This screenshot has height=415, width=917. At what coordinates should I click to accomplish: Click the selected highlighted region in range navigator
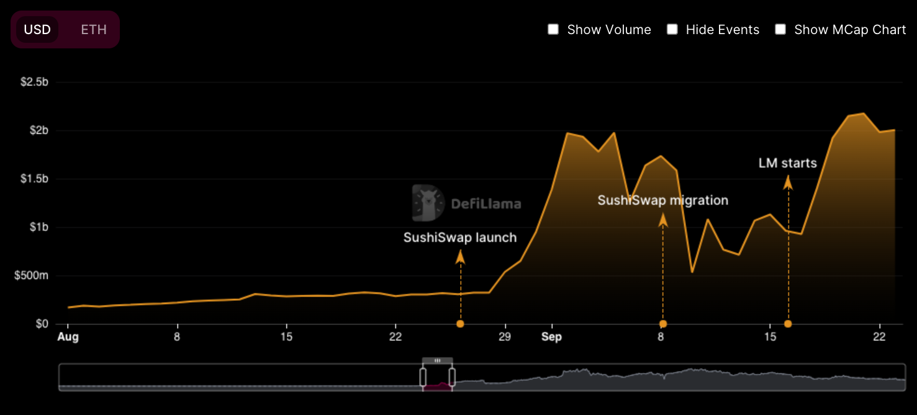(x=437, y=377)
